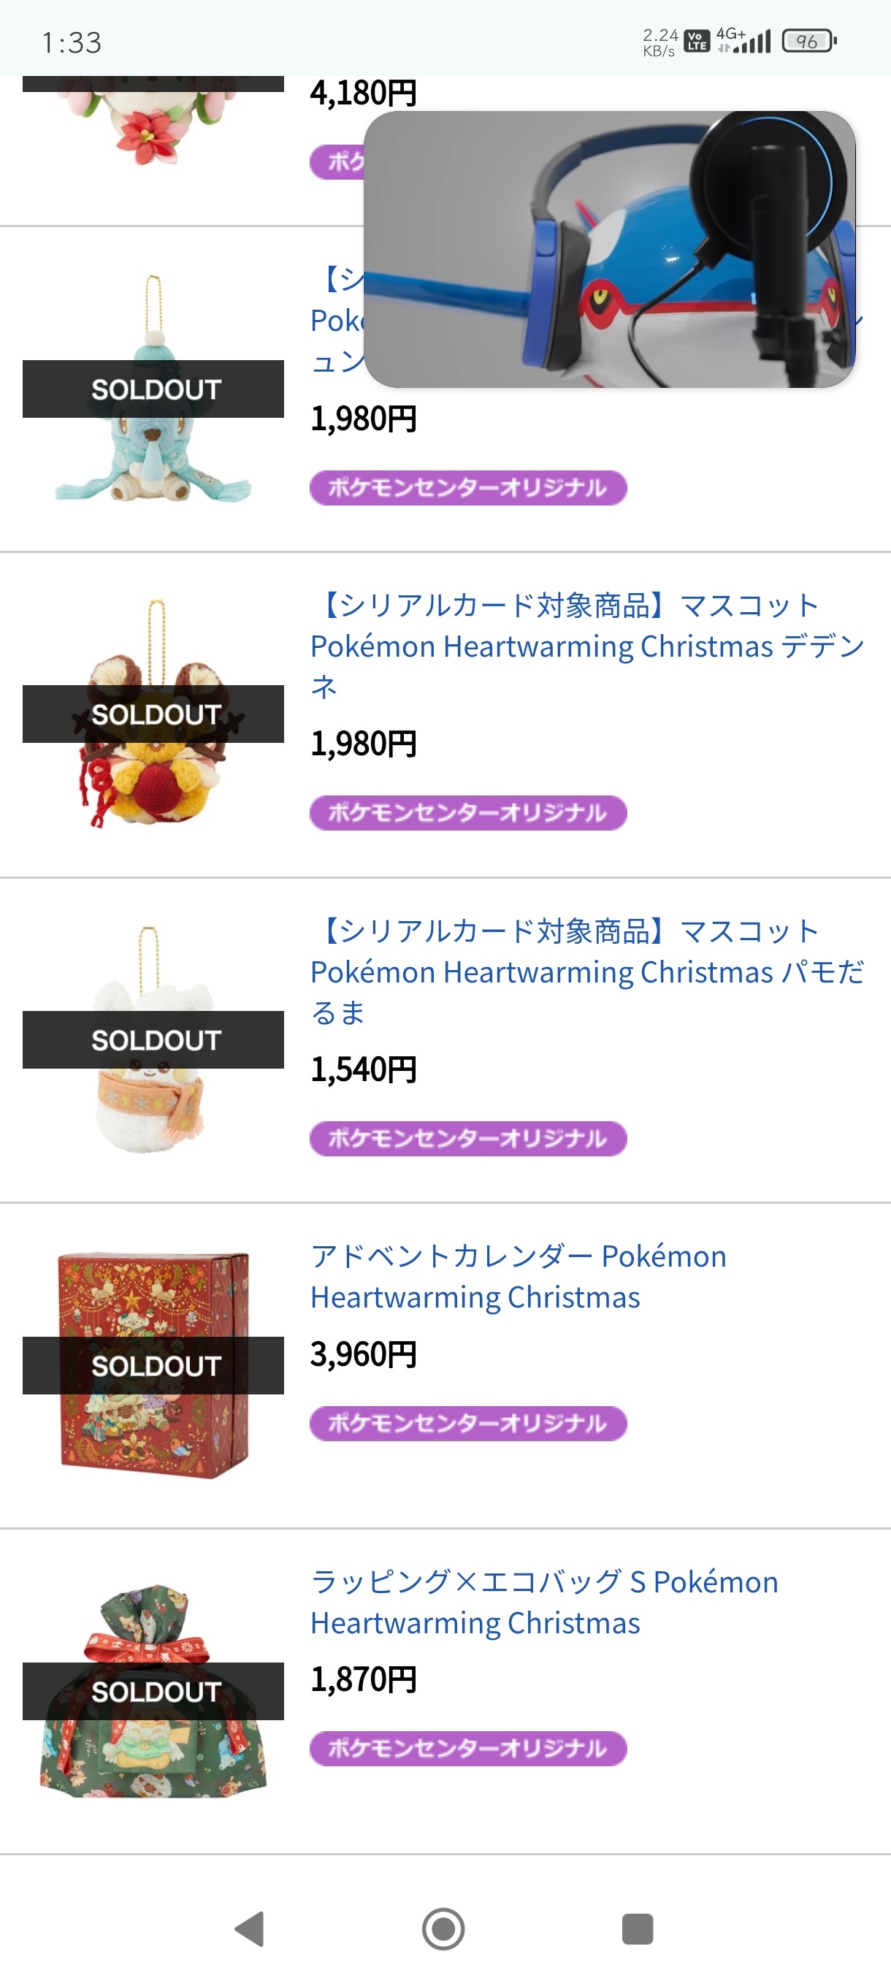Tap the VoLTE status icon

(x=697, y=41)
